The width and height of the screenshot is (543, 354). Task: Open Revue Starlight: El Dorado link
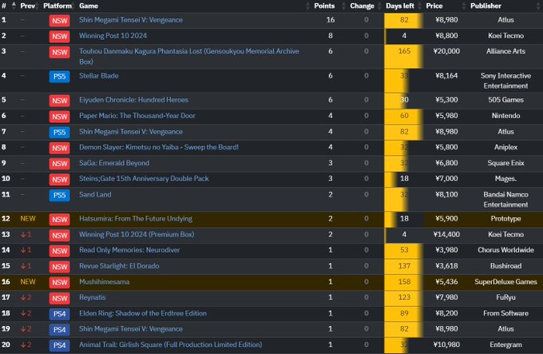pos(119,265)
